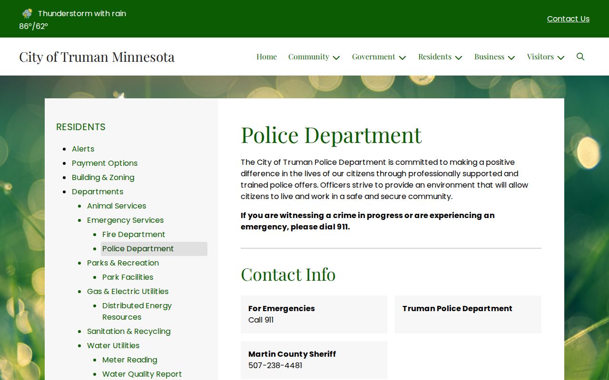
Task: Click City of Truman Minnesota site title
Action: click(97, 57)
